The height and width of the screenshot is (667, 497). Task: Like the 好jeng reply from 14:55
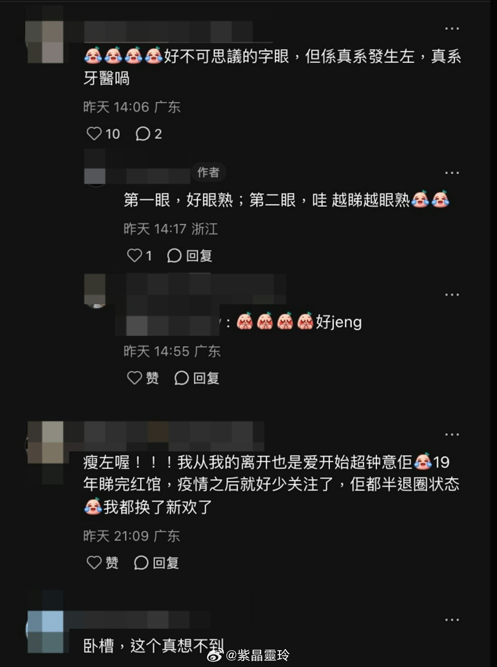(x=143, y=378)
